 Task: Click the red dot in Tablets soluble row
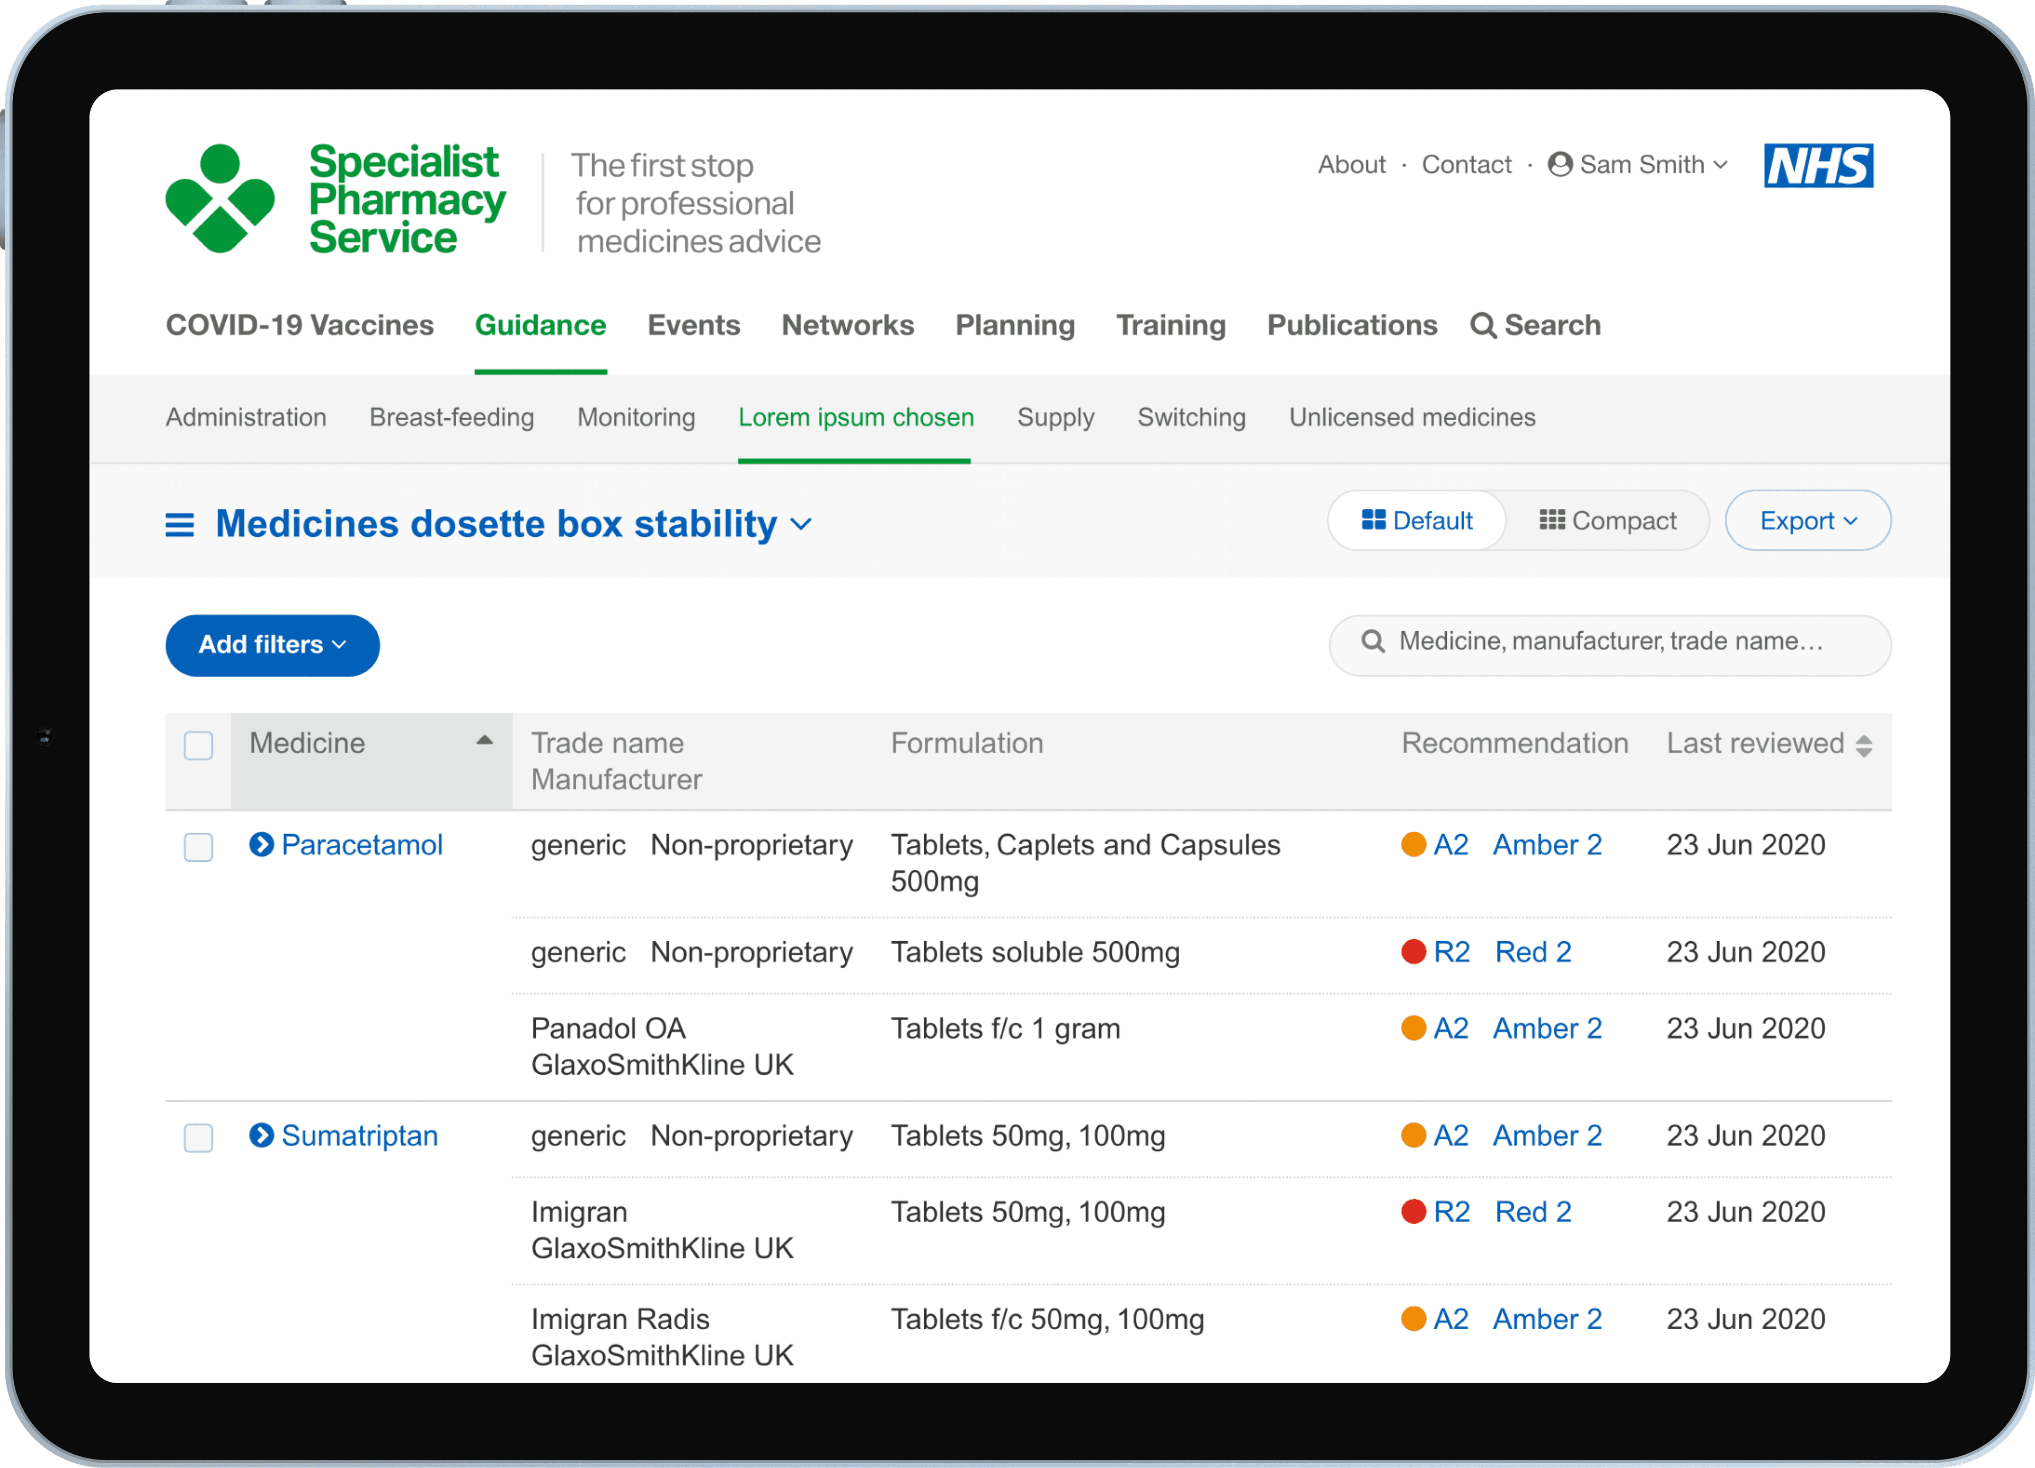pos(1413,951)
